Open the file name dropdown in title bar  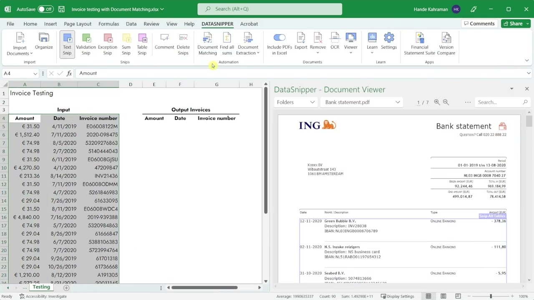162,9
